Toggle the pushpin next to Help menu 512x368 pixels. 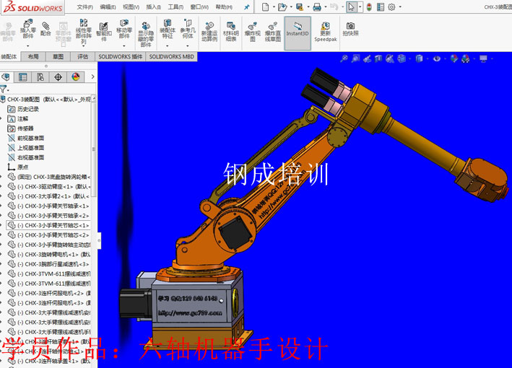246,6
